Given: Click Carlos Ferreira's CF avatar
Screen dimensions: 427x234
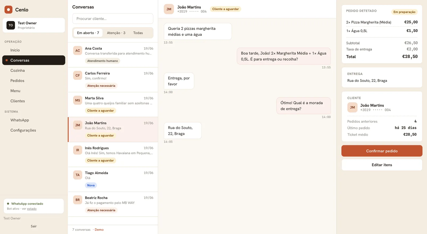Looking at the screenshot, I should pyautogui.click(x=78, y=75).
